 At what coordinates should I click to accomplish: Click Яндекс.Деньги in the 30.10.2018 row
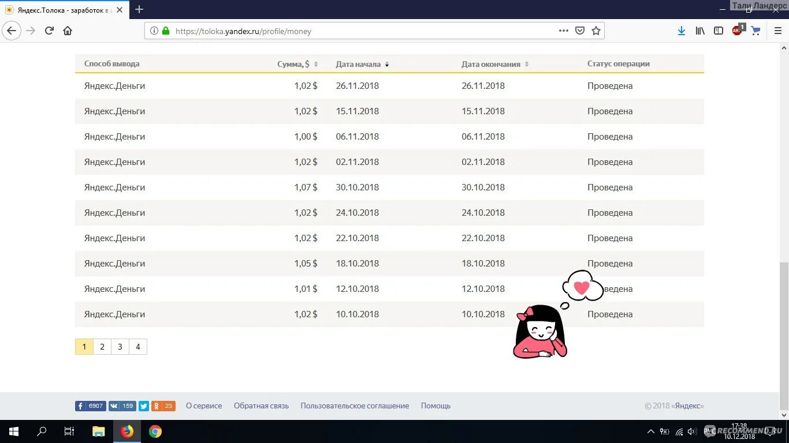click(x=114, y=187)
